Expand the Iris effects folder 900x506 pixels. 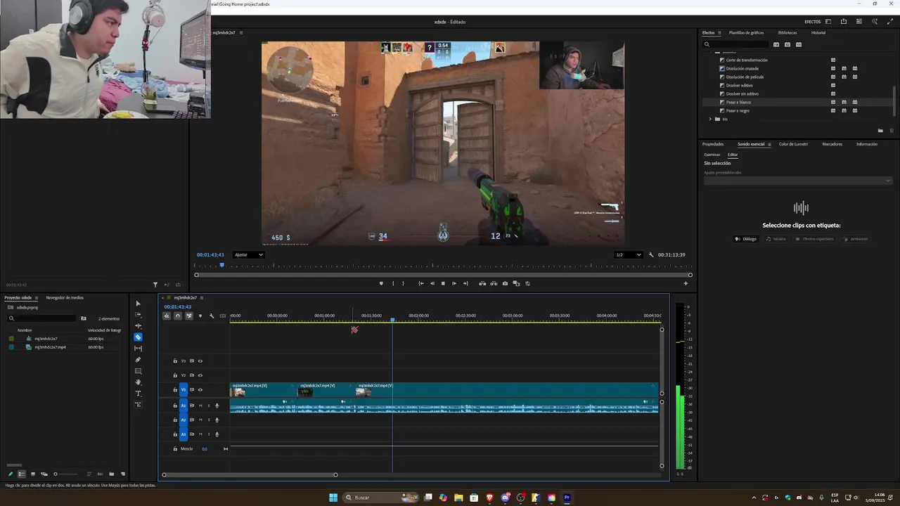(x=710, y=119)
